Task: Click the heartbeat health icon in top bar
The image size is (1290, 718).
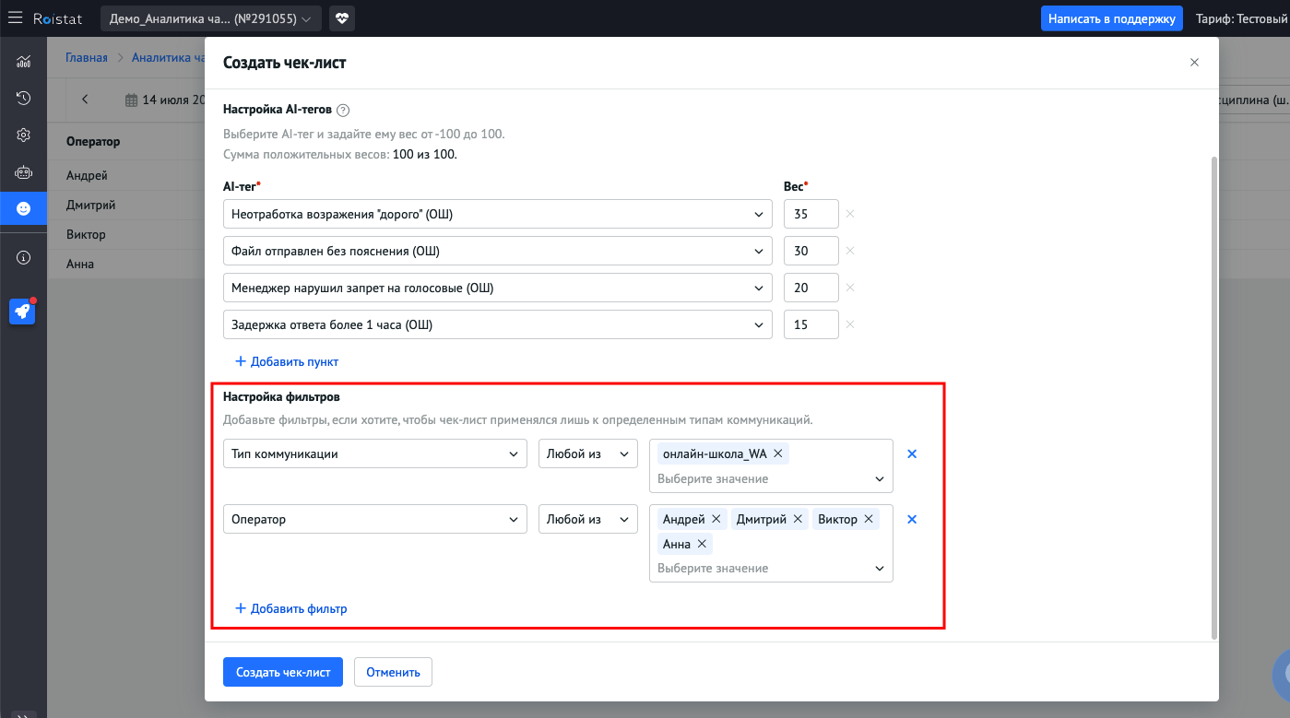Action: (x=341, y=18)
